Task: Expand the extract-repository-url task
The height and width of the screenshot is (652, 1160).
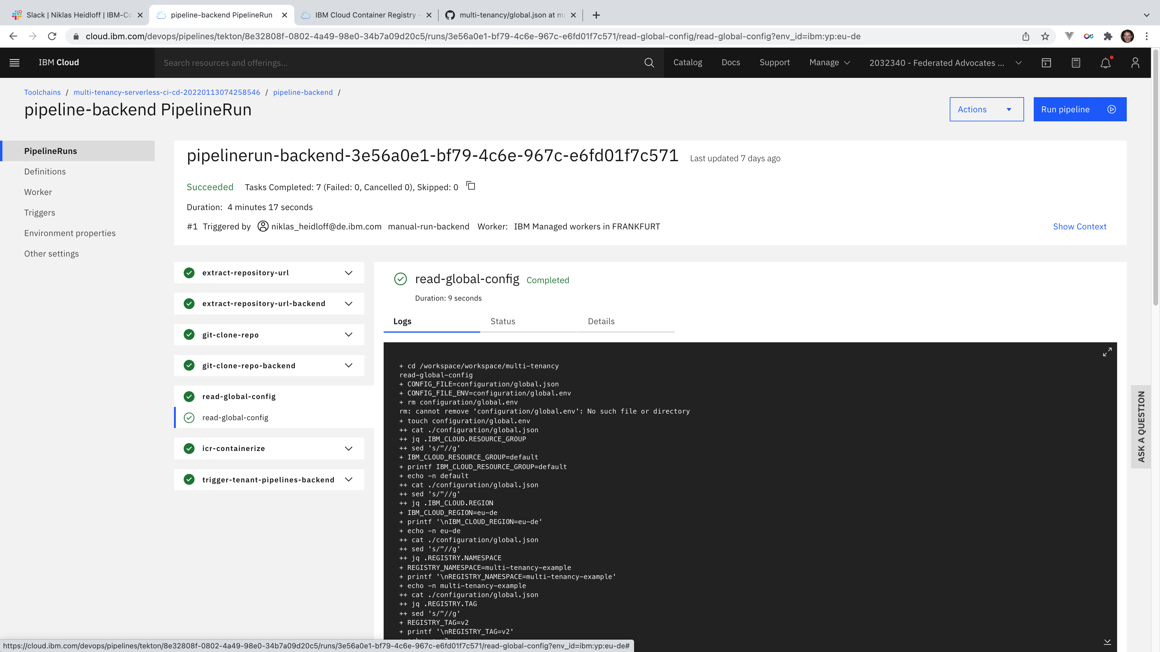Action: 348,273
